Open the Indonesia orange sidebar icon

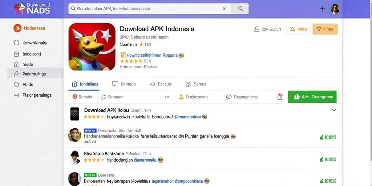click(17, 28)
